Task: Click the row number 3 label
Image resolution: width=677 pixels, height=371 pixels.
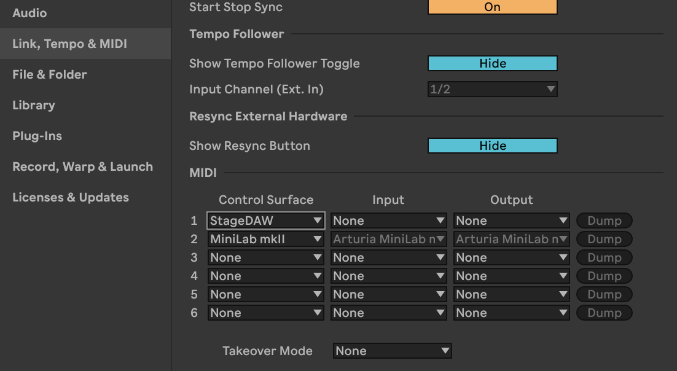Action: pos(194,257)
